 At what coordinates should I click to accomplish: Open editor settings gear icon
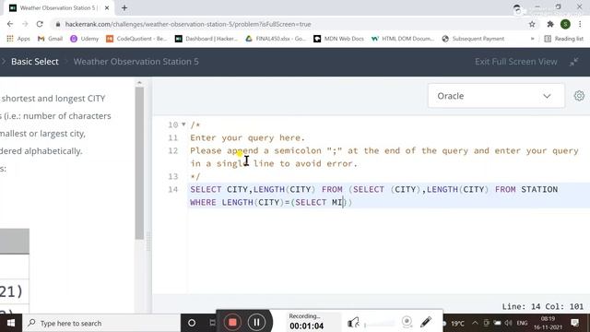(x=579, y=96)
